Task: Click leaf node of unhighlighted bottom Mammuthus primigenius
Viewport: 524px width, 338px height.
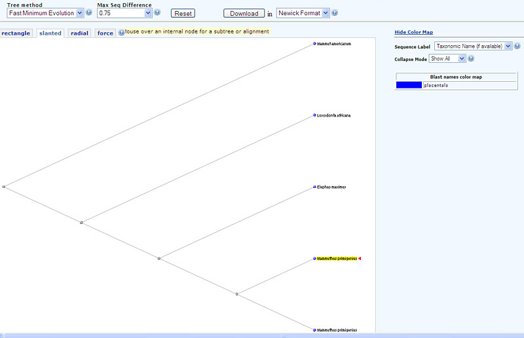Action: pyautogui.click(x=314, y=330)
